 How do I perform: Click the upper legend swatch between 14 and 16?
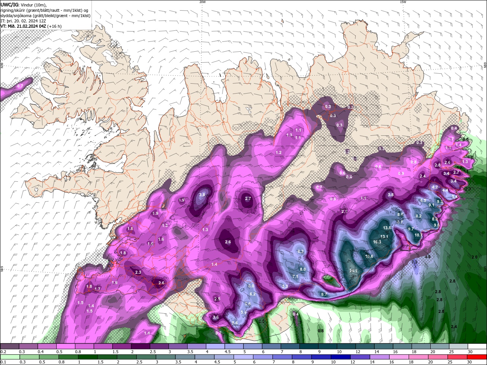(x=384, y=346)
